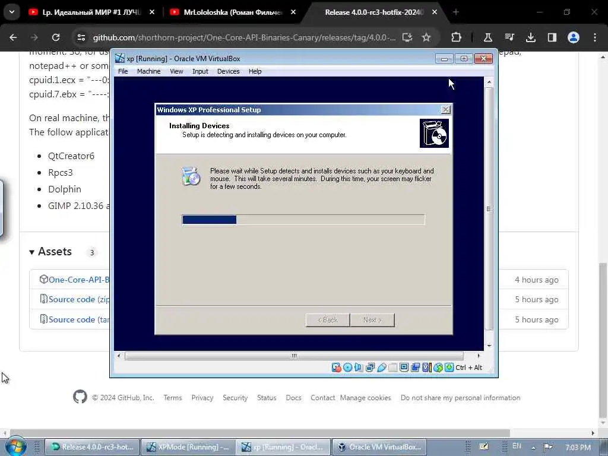
Task: Click the Action Center flag in system tray
Action: point(548,447)
